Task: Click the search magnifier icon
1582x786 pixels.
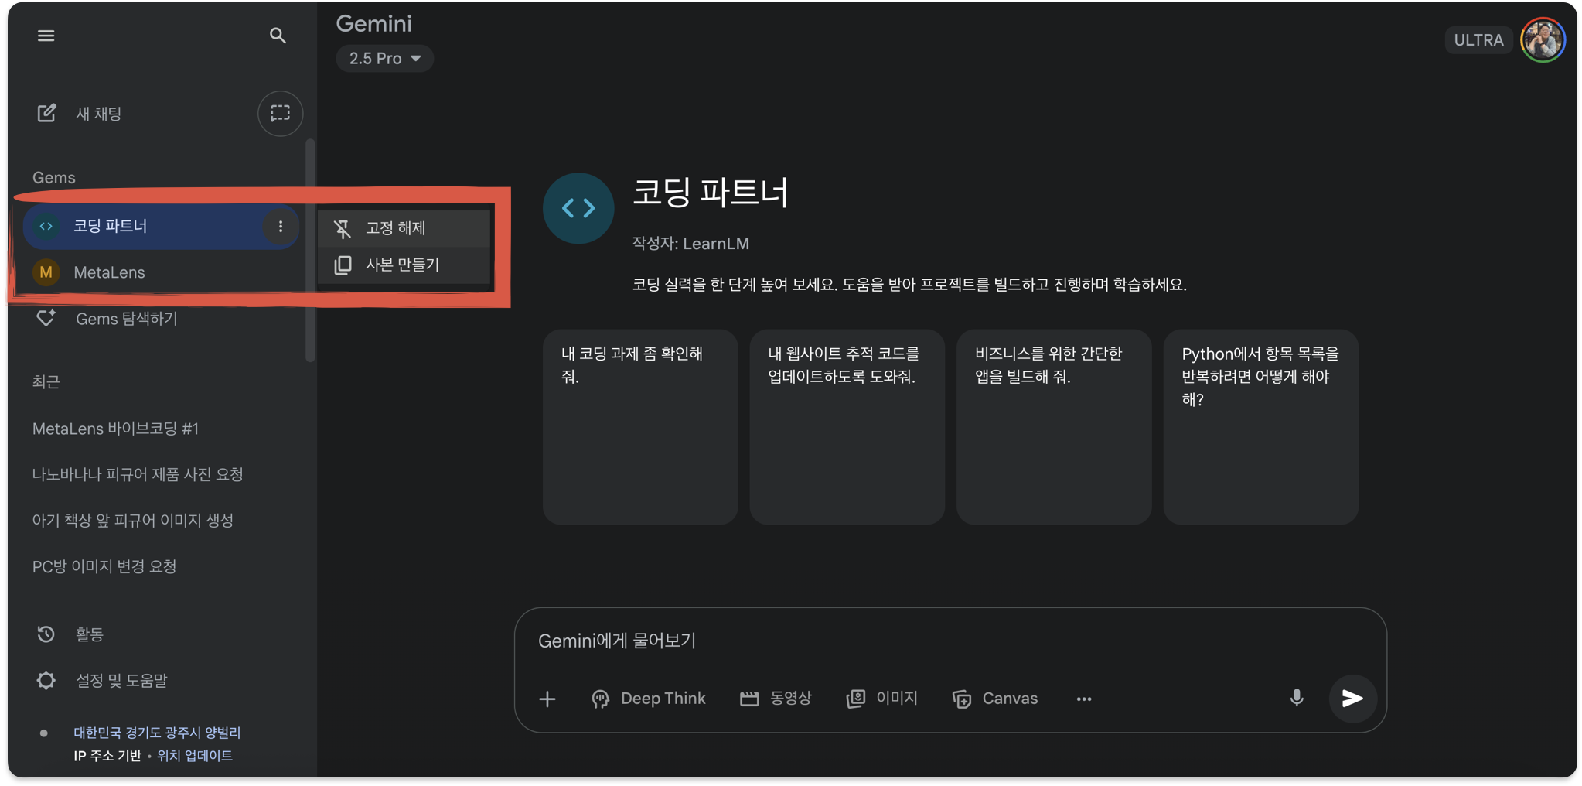Action: pos(278,36)
